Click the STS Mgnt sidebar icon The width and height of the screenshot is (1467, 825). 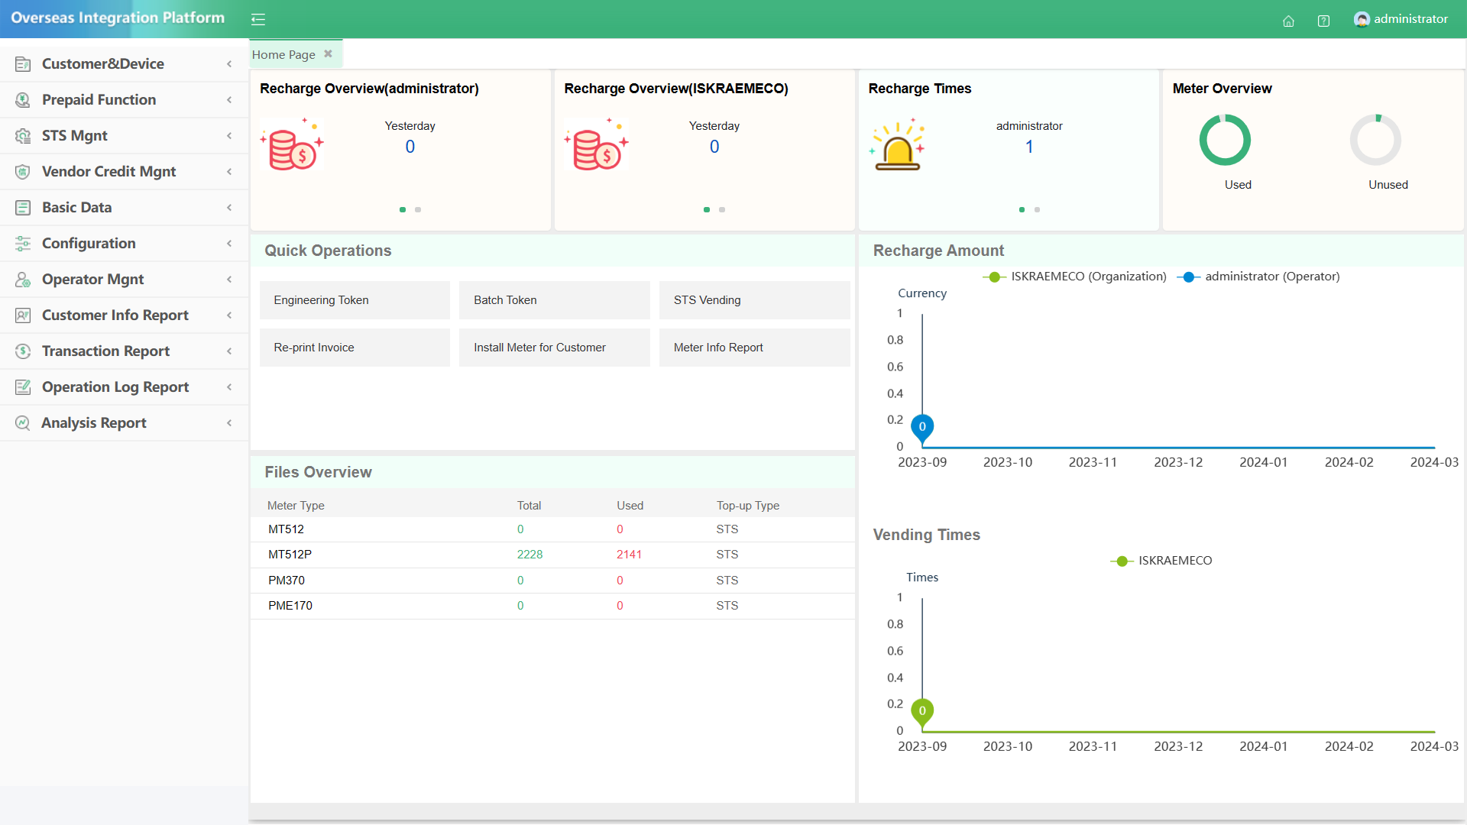point(23,136)
